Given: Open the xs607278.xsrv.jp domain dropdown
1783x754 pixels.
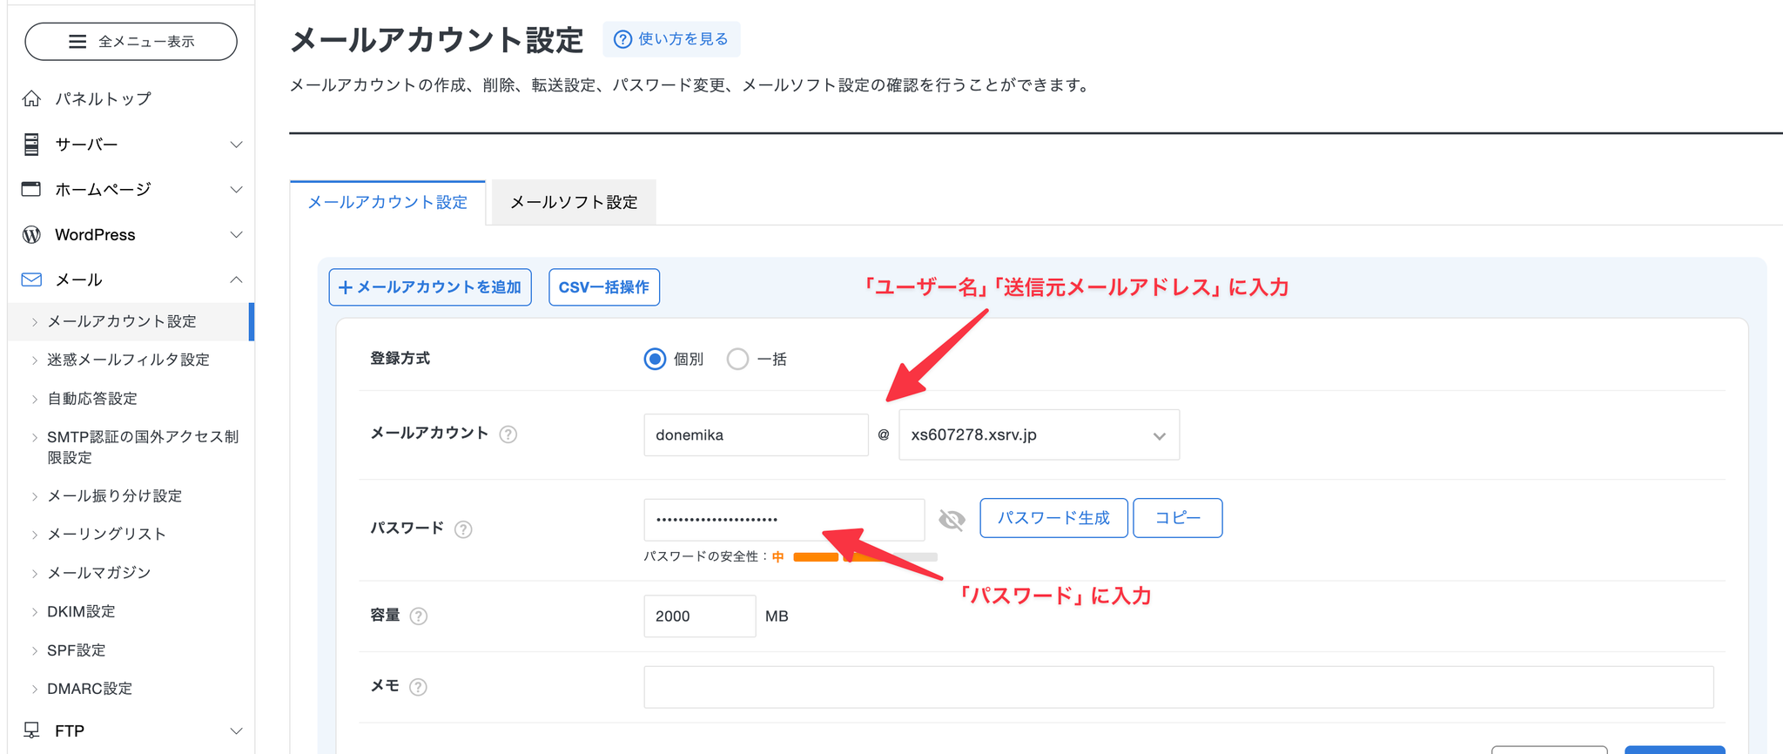Looking at the screenshot, I should pos(1039,434).
